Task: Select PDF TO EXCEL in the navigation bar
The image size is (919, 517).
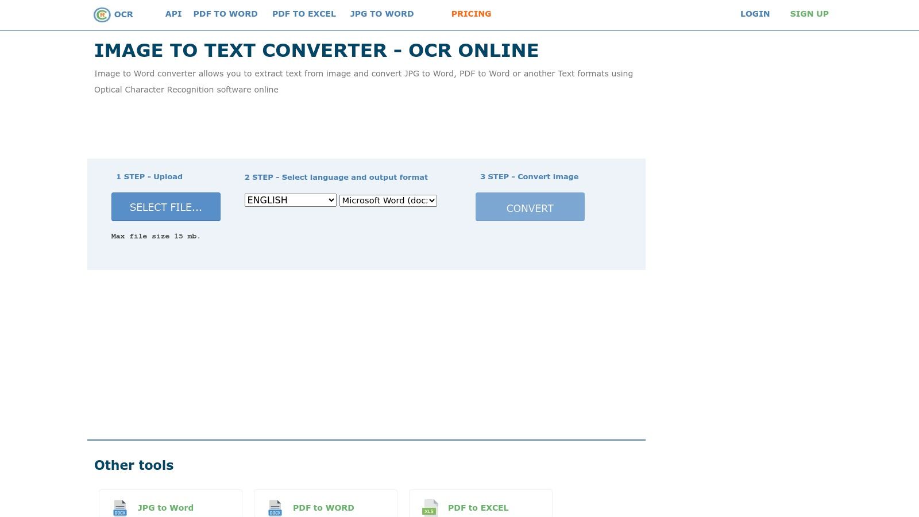Action: click(304, 14)
